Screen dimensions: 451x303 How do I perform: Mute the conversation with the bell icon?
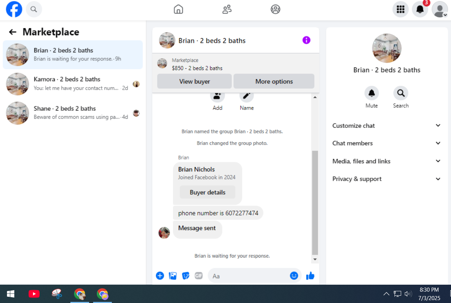click(371, 93)
